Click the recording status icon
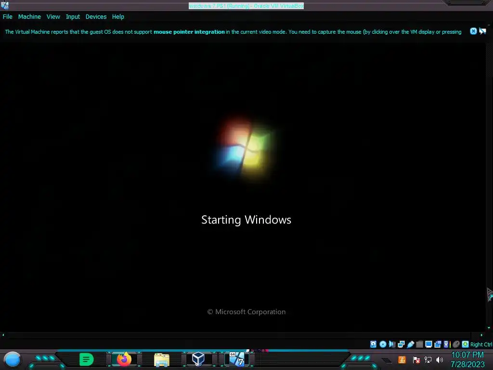Image resolution: width=493 pixels, height=370 pixels. (x=438, y=344)
